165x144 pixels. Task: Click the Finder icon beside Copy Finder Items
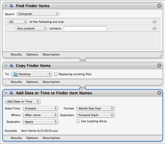12,66
